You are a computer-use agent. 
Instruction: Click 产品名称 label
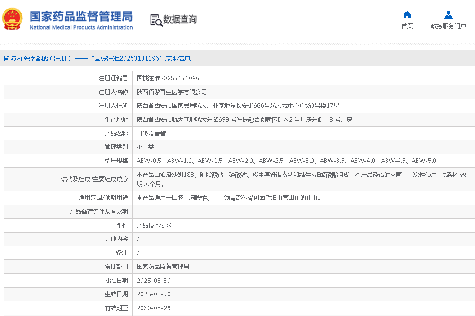tap(116, 133)
